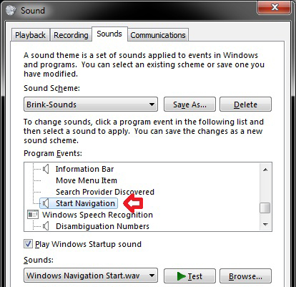Select the Start Navigation event
This screenshot has width=296, height=287.
(x=85, y=203)
